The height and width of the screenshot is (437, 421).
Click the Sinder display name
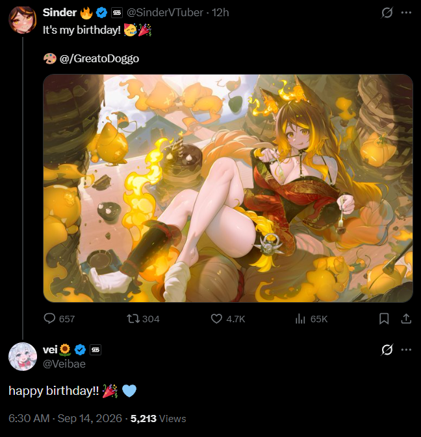(60, 12)
